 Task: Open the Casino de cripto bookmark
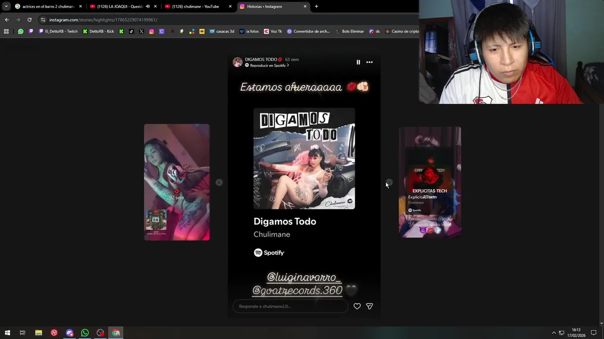(402, 32)
